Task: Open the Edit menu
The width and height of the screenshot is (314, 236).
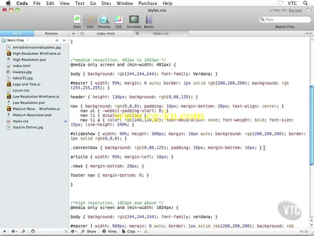Action: (x=50, y=3)
